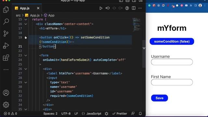Click the teal extension icon in browser toolbar
This screenshot has width=208, height=117.
click(149, 6)
